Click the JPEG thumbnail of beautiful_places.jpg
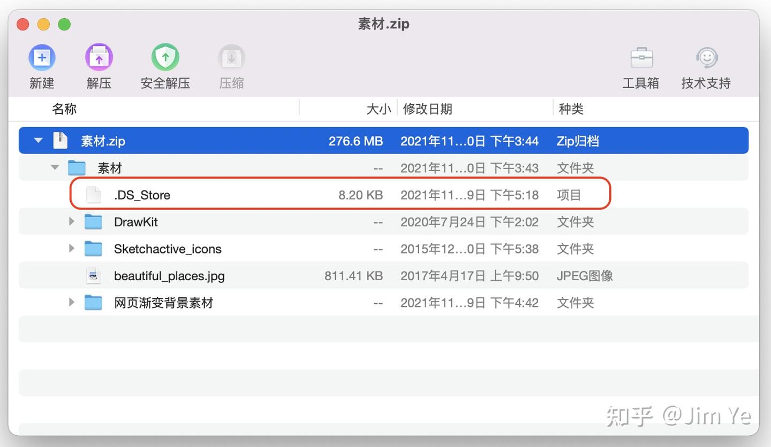Viewport: 771px width, 447px height. tap(93, 275)
